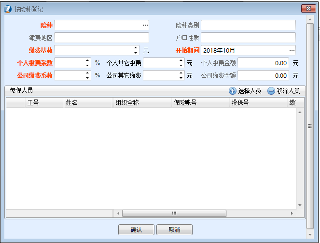
Task: Click into the 险种类别 text field
Action: tap(248, 25)
